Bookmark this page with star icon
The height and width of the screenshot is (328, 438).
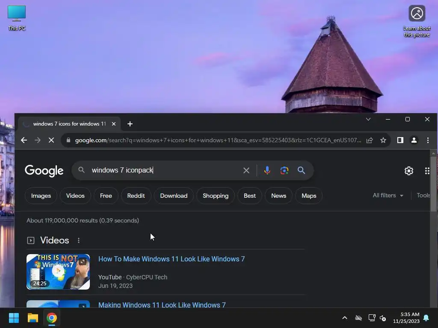[x=383, y=140]
